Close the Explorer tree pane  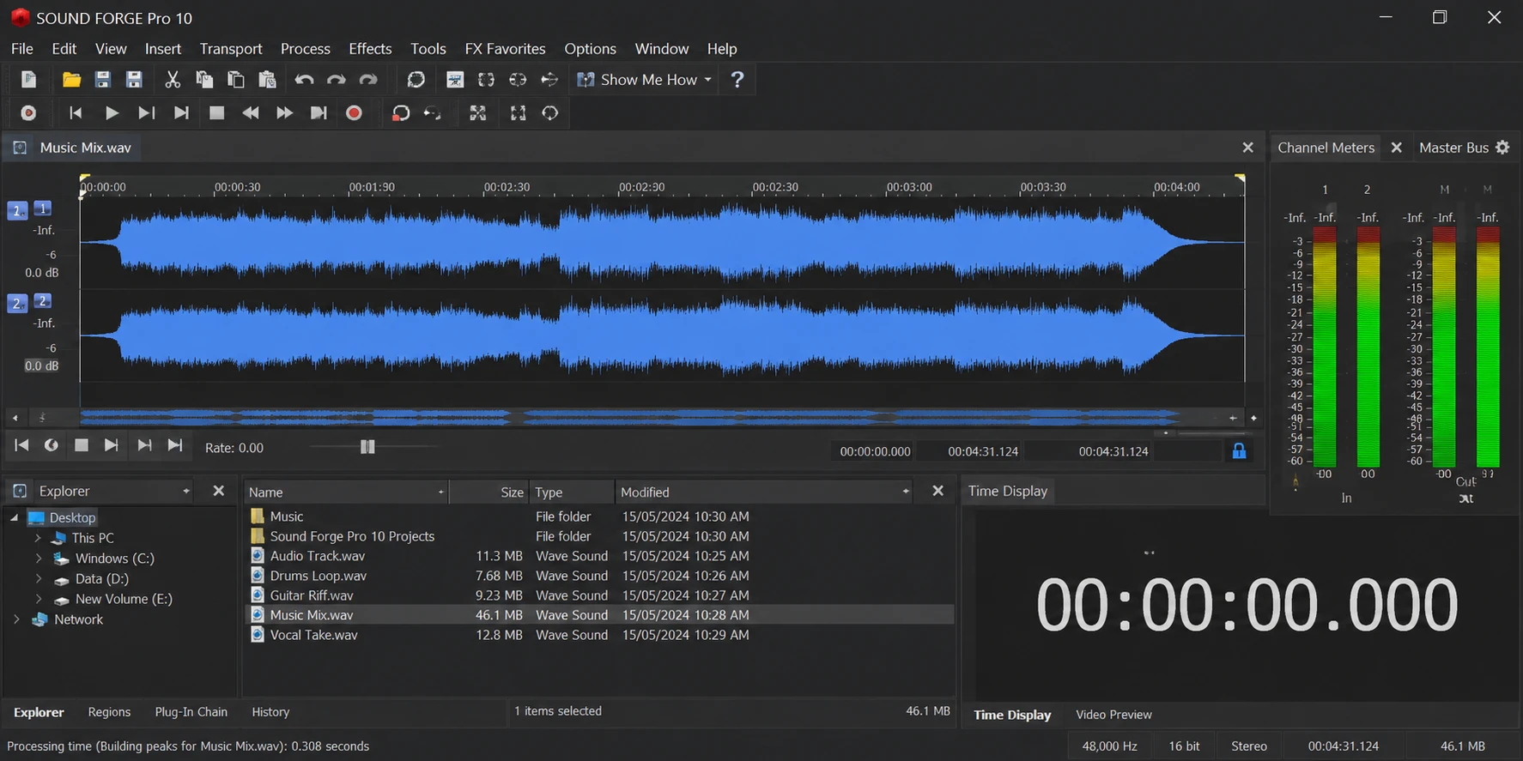[219, 491]
